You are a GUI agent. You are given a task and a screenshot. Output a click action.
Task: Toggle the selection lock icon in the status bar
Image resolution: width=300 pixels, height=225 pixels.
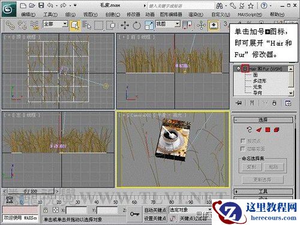46,210
